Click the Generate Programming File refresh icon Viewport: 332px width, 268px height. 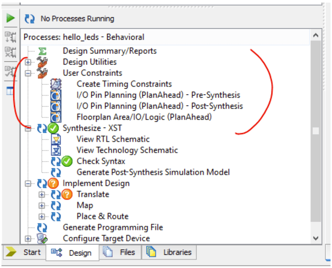pos(43,228)
